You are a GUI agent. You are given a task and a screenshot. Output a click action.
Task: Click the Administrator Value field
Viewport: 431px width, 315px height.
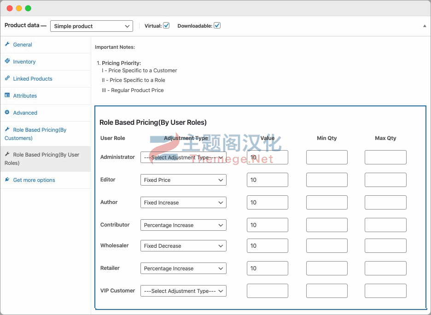tap(268, 157)
